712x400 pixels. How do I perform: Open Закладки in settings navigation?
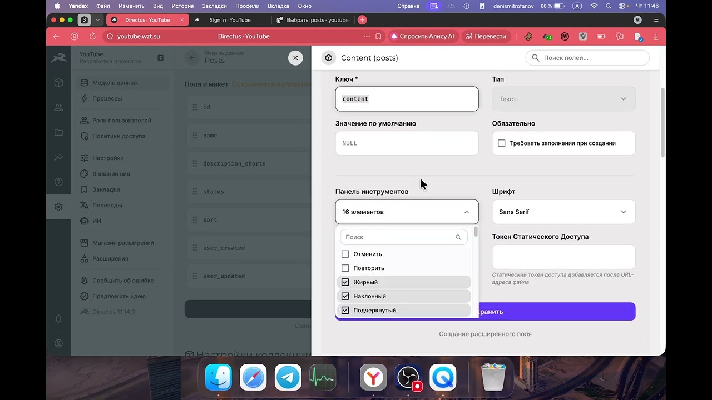point(122,189)
